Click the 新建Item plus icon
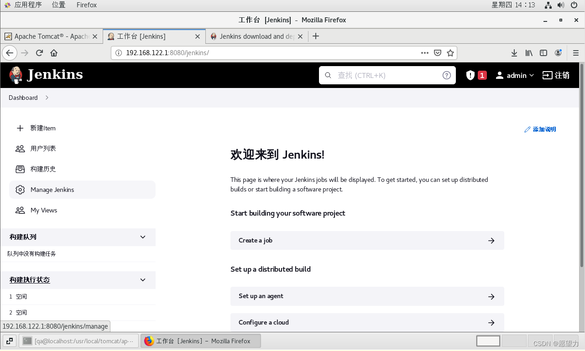Viewport: 585px width, 351px height. 20,128
